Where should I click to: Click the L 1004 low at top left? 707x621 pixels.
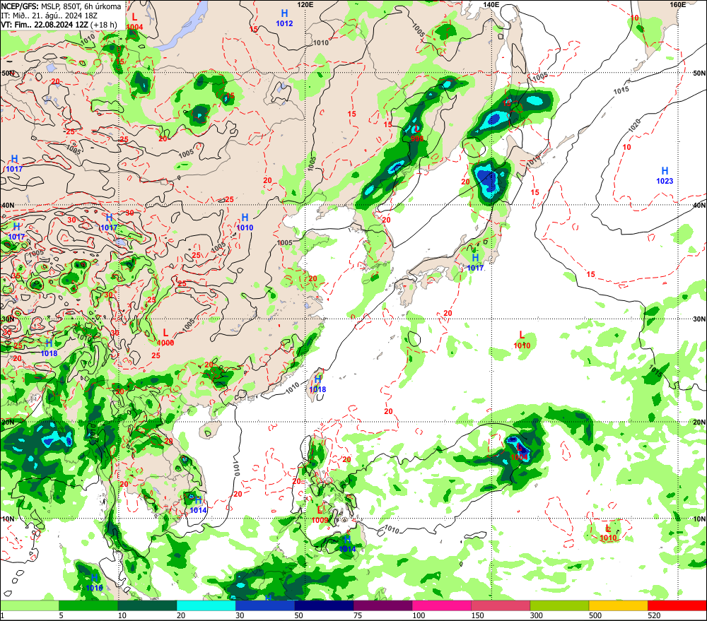coord(134,22)
